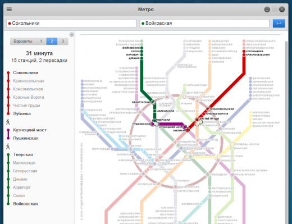Image resolution: width=292 pixels, height=224 pixels.
Task: Select Белорусская in the route list
Action: [25, 171]
